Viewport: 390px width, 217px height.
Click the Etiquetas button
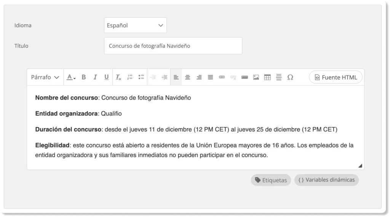(271, 180)
